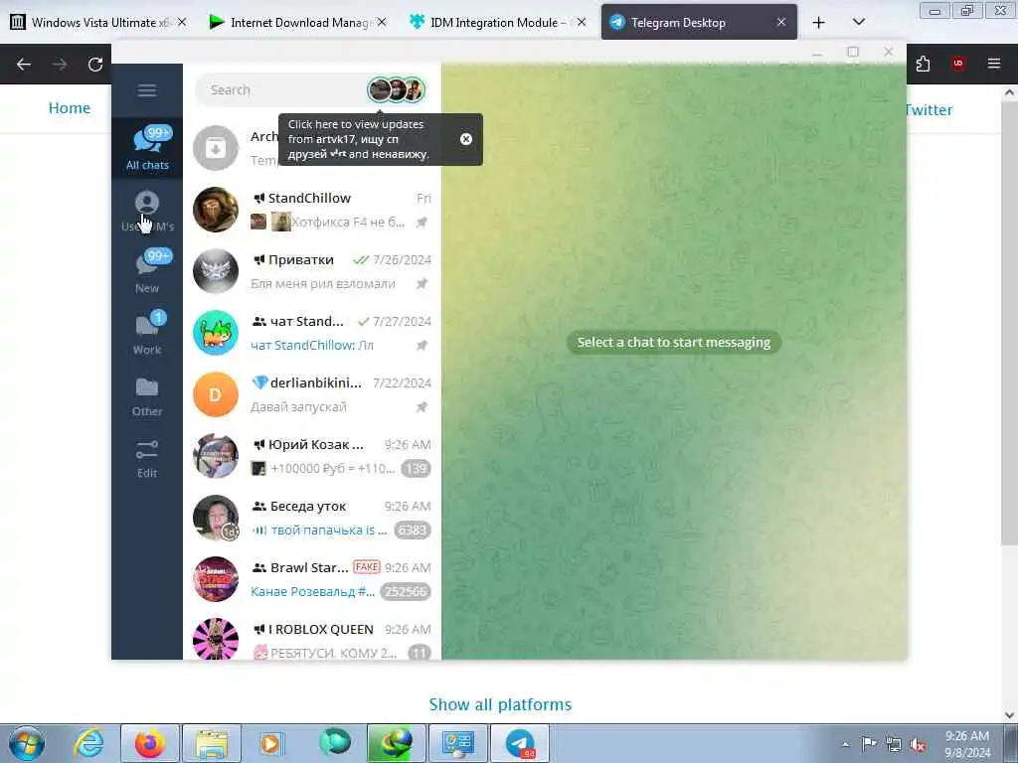
Task: Click the FAKE label on Brawl Star
Action: click(367, 567)
